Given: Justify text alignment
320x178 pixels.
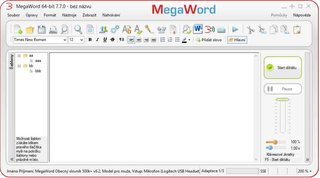Looking at the screenshot, I should (x=153, y=40).
